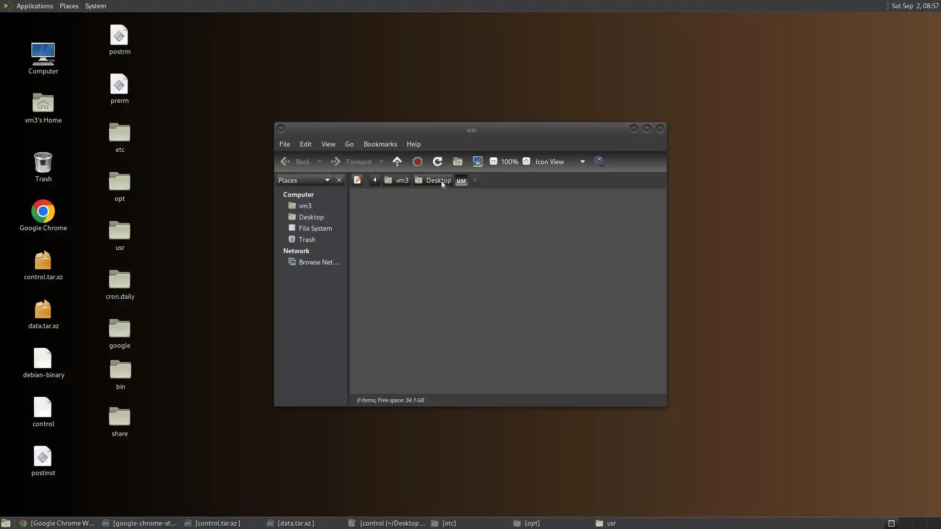
Task: Open the Home folder toolbar icon
Action: [x=457, y=161]
